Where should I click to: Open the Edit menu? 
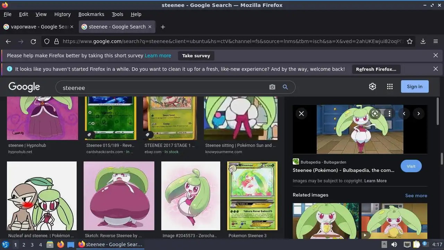(x=24, y=14)
